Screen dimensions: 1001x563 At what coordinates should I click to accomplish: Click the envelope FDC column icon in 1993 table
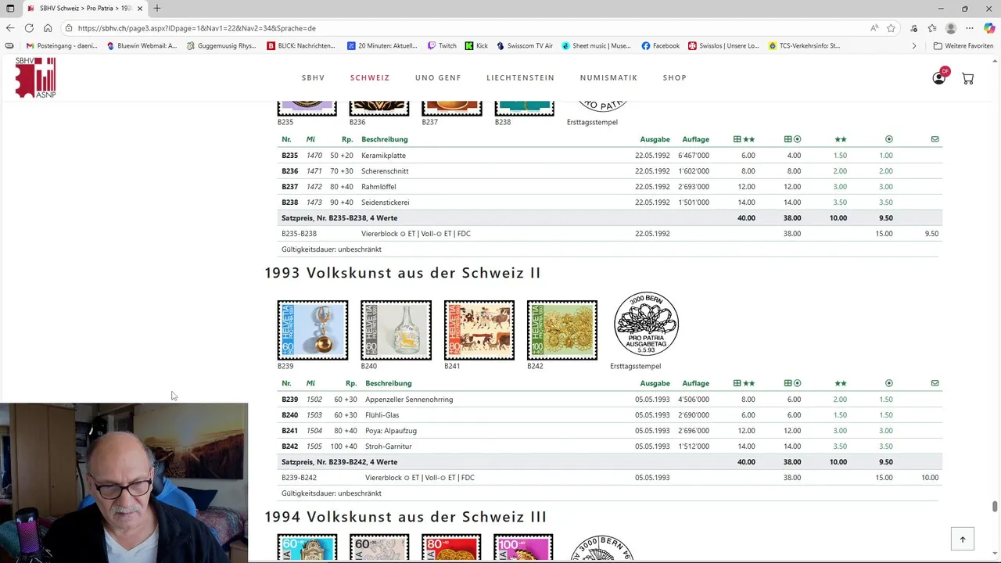(x=935, y=383)
